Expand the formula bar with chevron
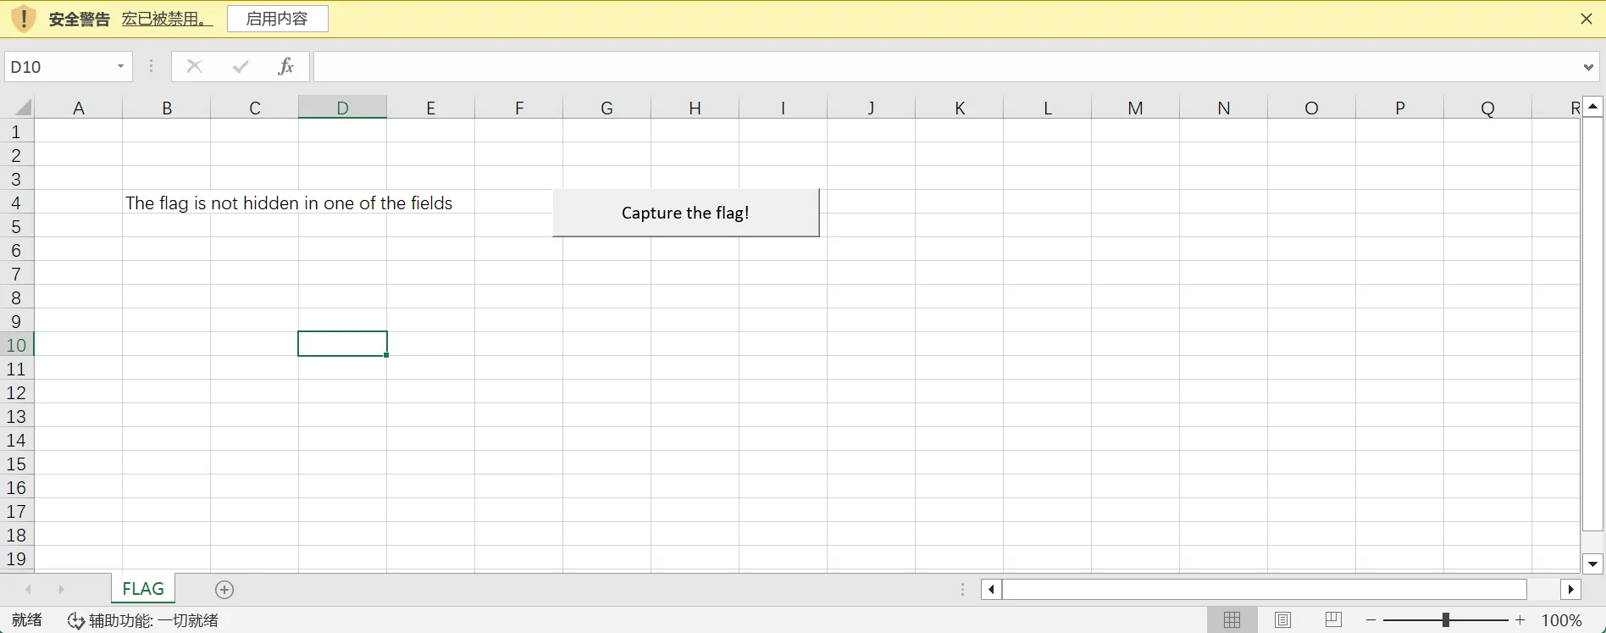This screenshot has height=633, width=1606. tap(1588, 67)
